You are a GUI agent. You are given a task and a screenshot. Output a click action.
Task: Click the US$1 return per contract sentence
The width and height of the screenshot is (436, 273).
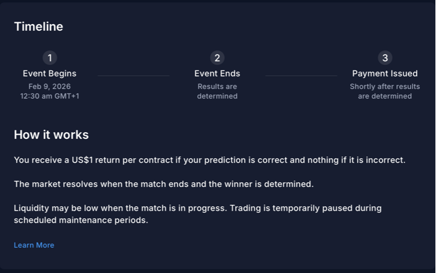210,160
